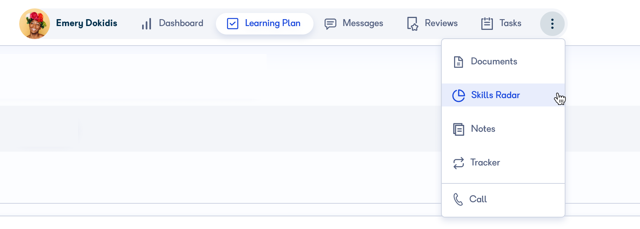Open the Messages tab
The image size is (640, 229).
354,24
